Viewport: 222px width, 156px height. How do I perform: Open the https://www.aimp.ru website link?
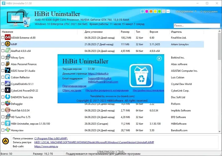click(46, 146)
